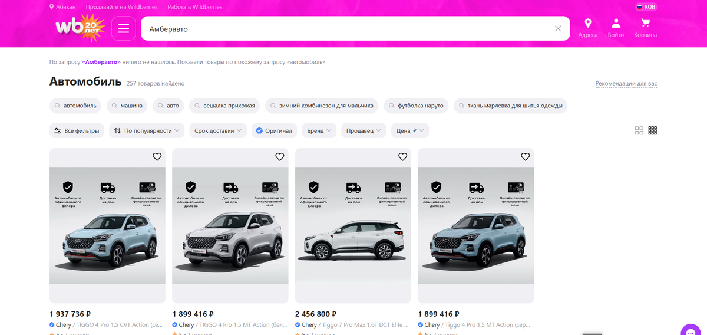Select ткань марлевка для шитья одежды chip
The height and width of the screenshot is (335, 707).
click(510, 106)
